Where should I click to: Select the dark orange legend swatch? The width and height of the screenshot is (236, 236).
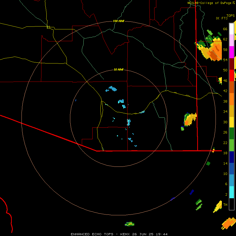[232, 87]
